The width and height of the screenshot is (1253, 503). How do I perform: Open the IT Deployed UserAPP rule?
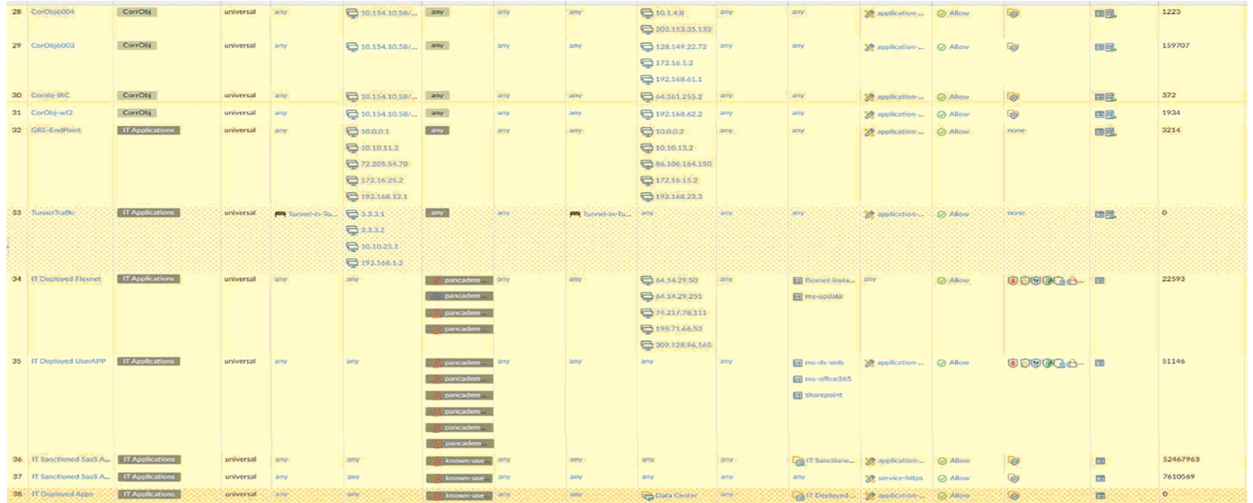point(68,362)
